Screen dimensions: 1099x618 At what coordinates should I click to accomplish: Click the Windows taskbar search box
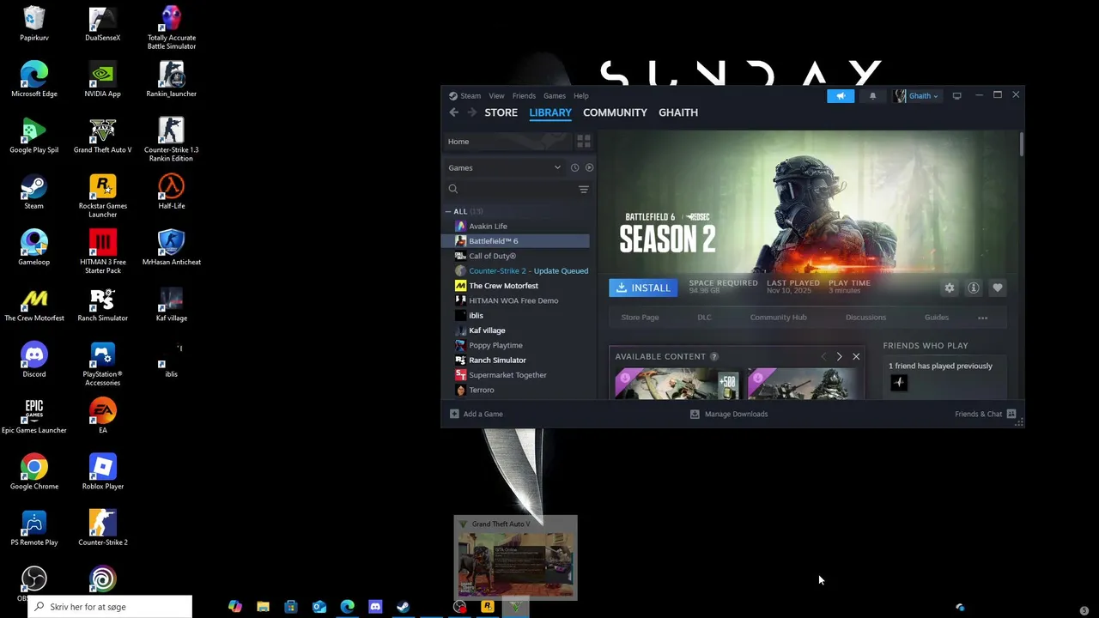pyautogui.click(x=110, y=607)
